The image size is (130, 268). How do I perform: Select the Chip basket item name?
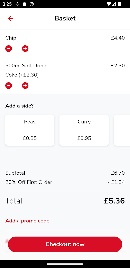[11, 38]
